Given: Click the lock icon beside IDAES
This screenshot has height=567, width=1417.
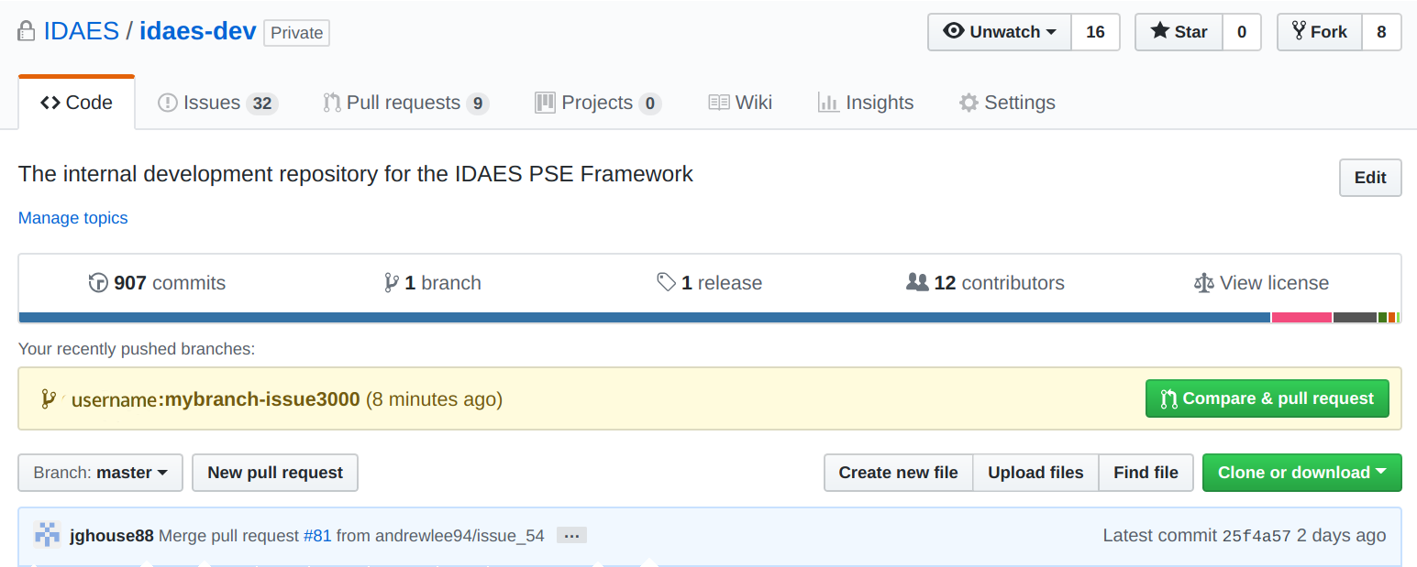Looking at the screenshot, I should coord(27,32).
